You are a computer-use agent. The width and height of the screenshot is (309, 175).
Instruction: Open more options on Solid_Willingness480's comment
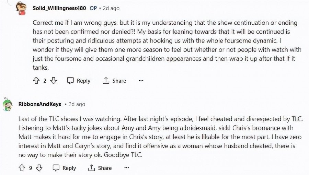[141, 81]
